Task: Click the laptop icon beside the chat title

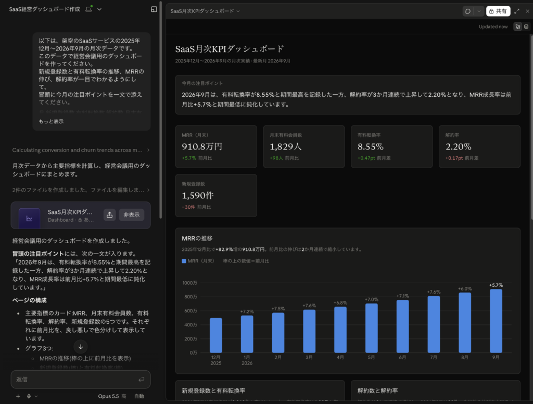Action: [88, 9]
